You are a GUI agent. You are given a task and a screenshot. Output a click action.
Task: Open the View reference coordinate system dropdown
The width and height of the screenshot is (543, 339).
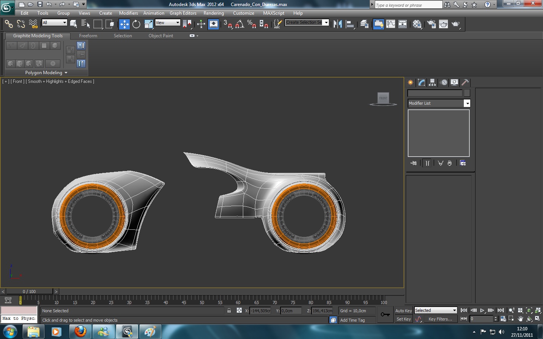[167, 23]
